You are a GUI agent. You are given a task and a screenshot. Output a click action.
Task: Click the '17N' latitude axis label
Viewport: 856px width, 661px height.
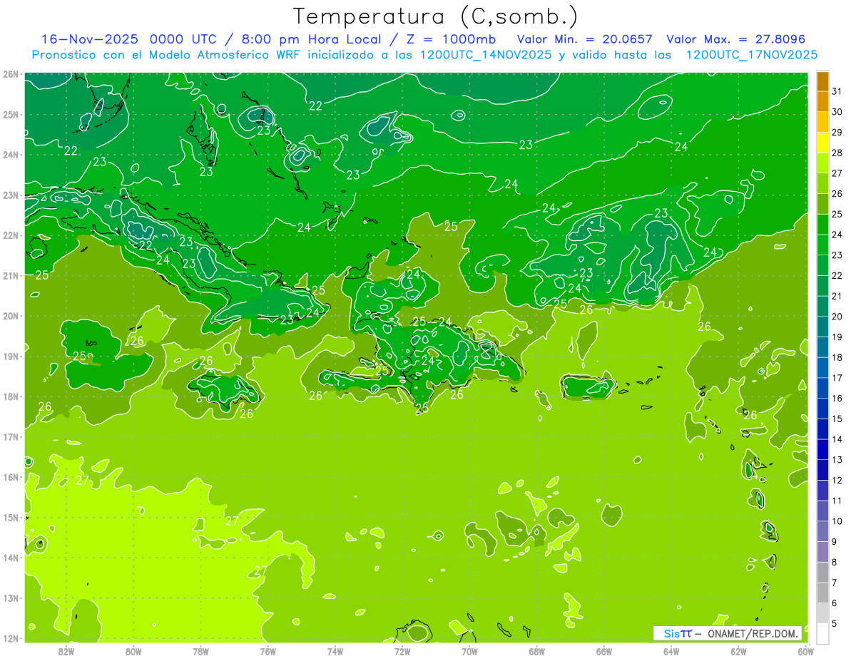click(x=10, y=436)
